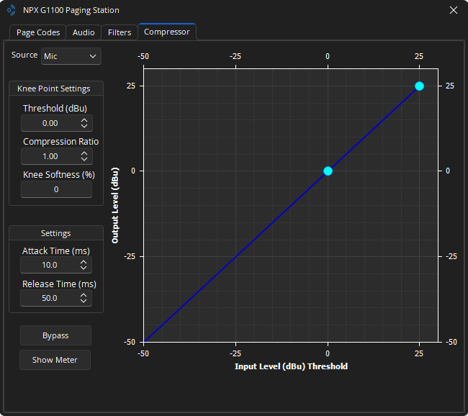
Task: Toggle the compressor Bypass button
Action: point(55,335)
